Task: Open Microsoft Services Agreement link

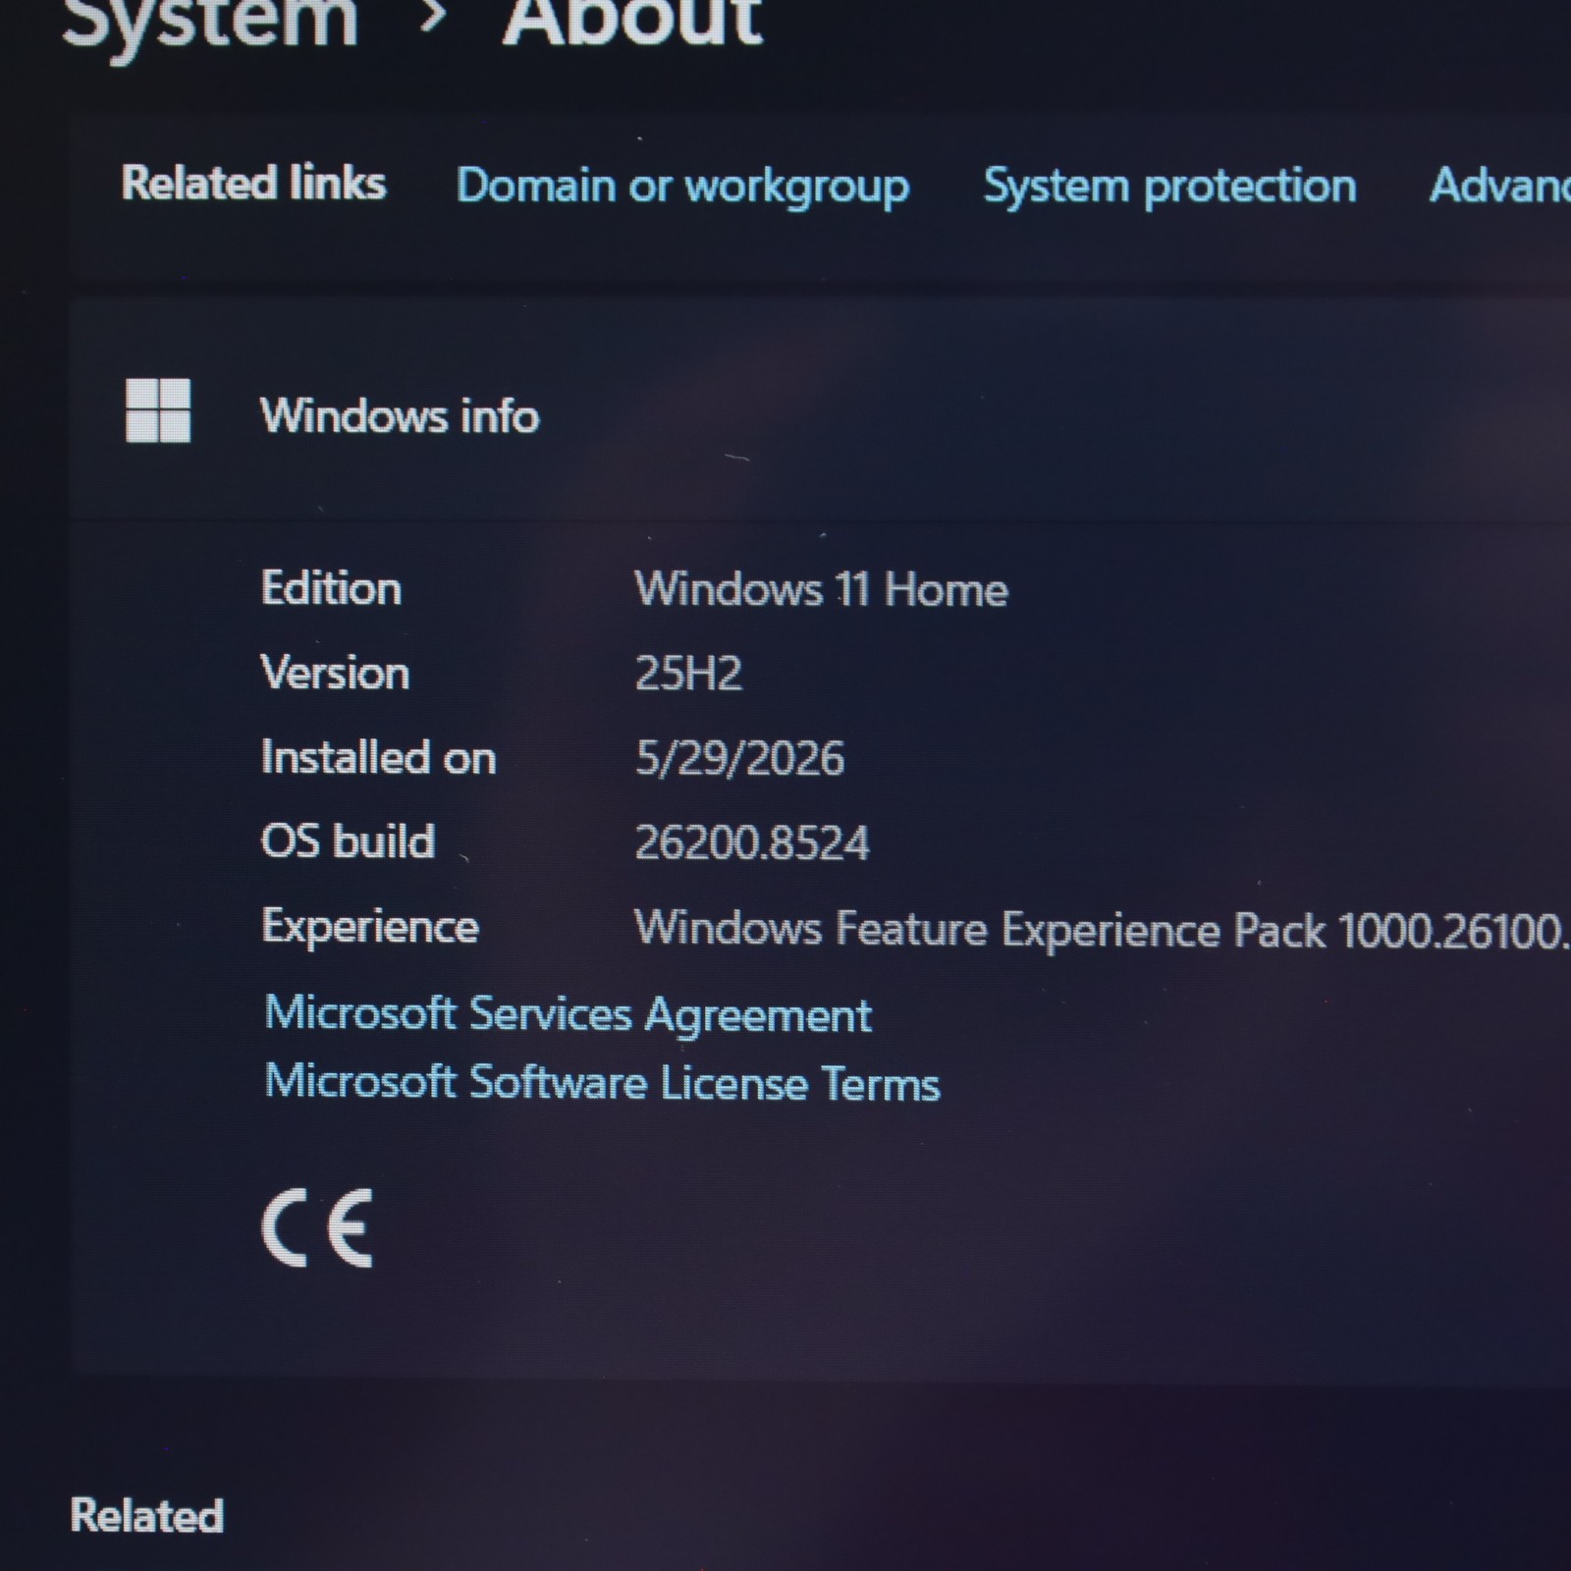Action: (568, 1014)
